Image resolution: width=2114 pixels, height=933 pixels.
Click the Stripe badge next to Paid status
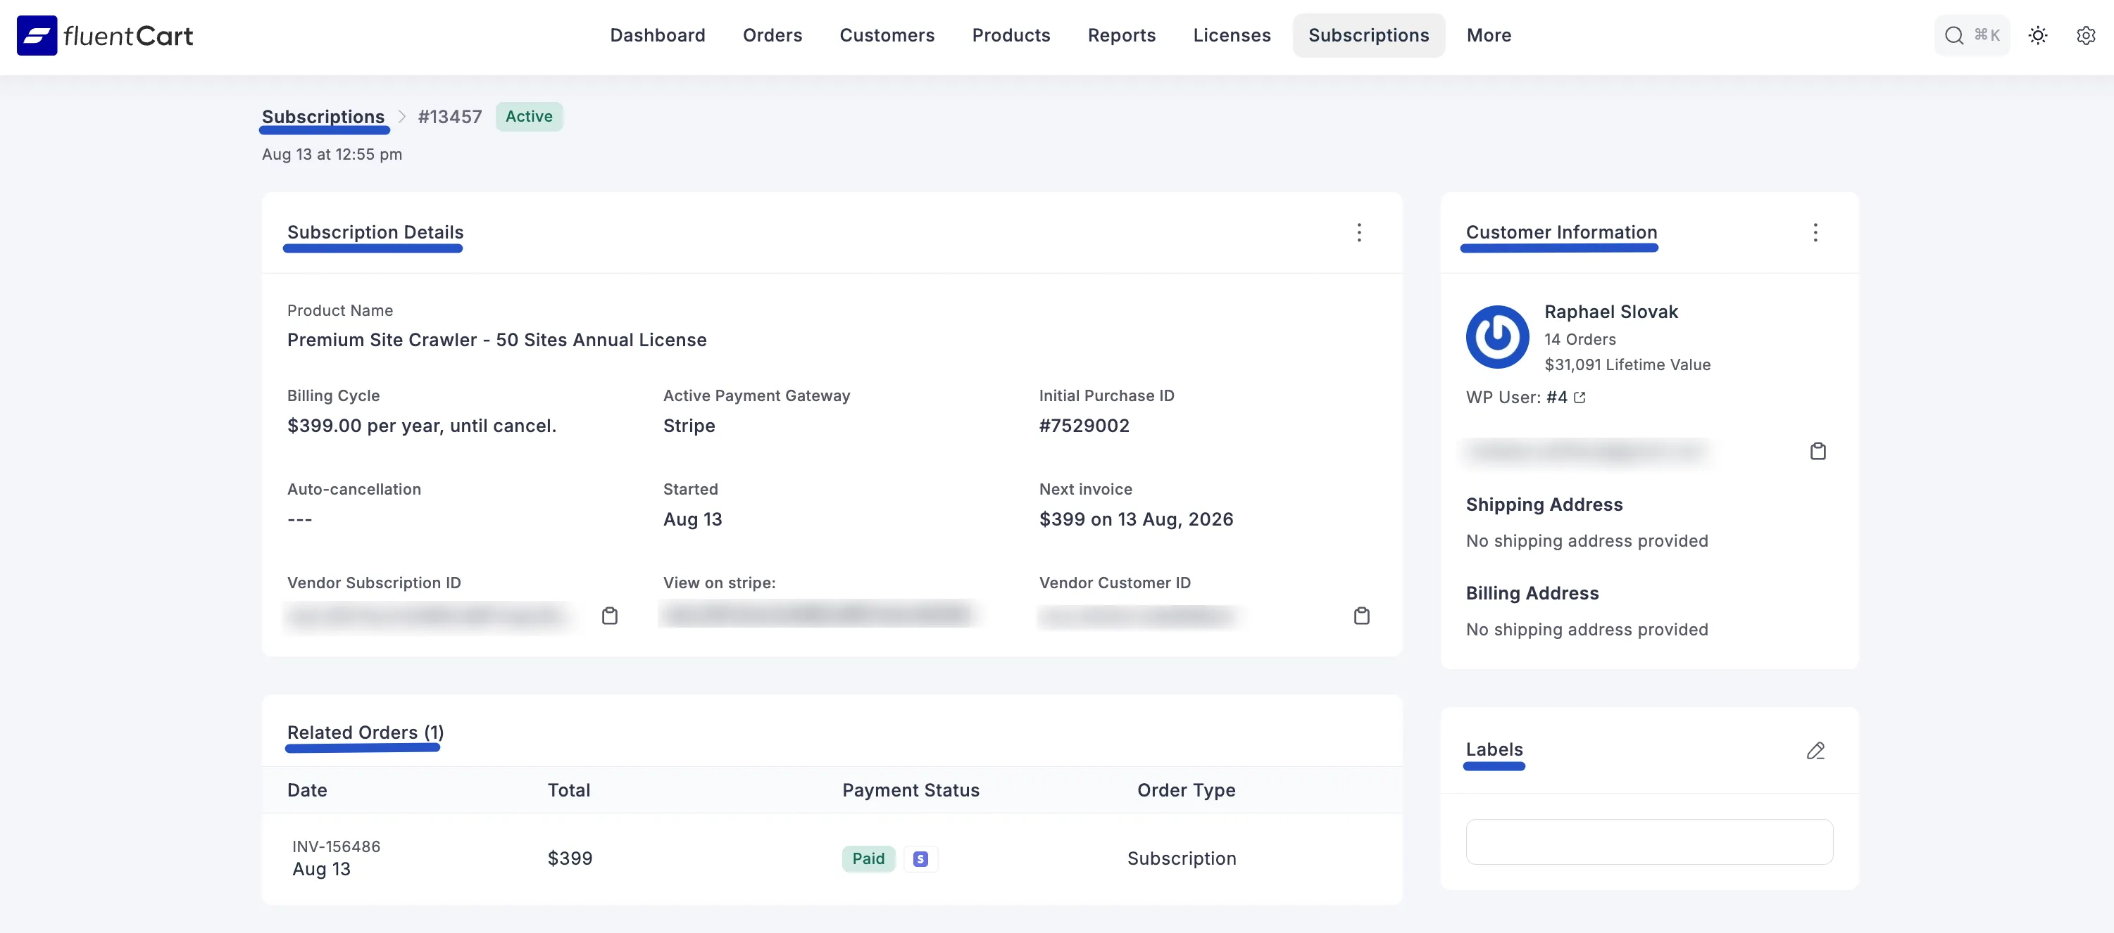(x=920, y=858)
